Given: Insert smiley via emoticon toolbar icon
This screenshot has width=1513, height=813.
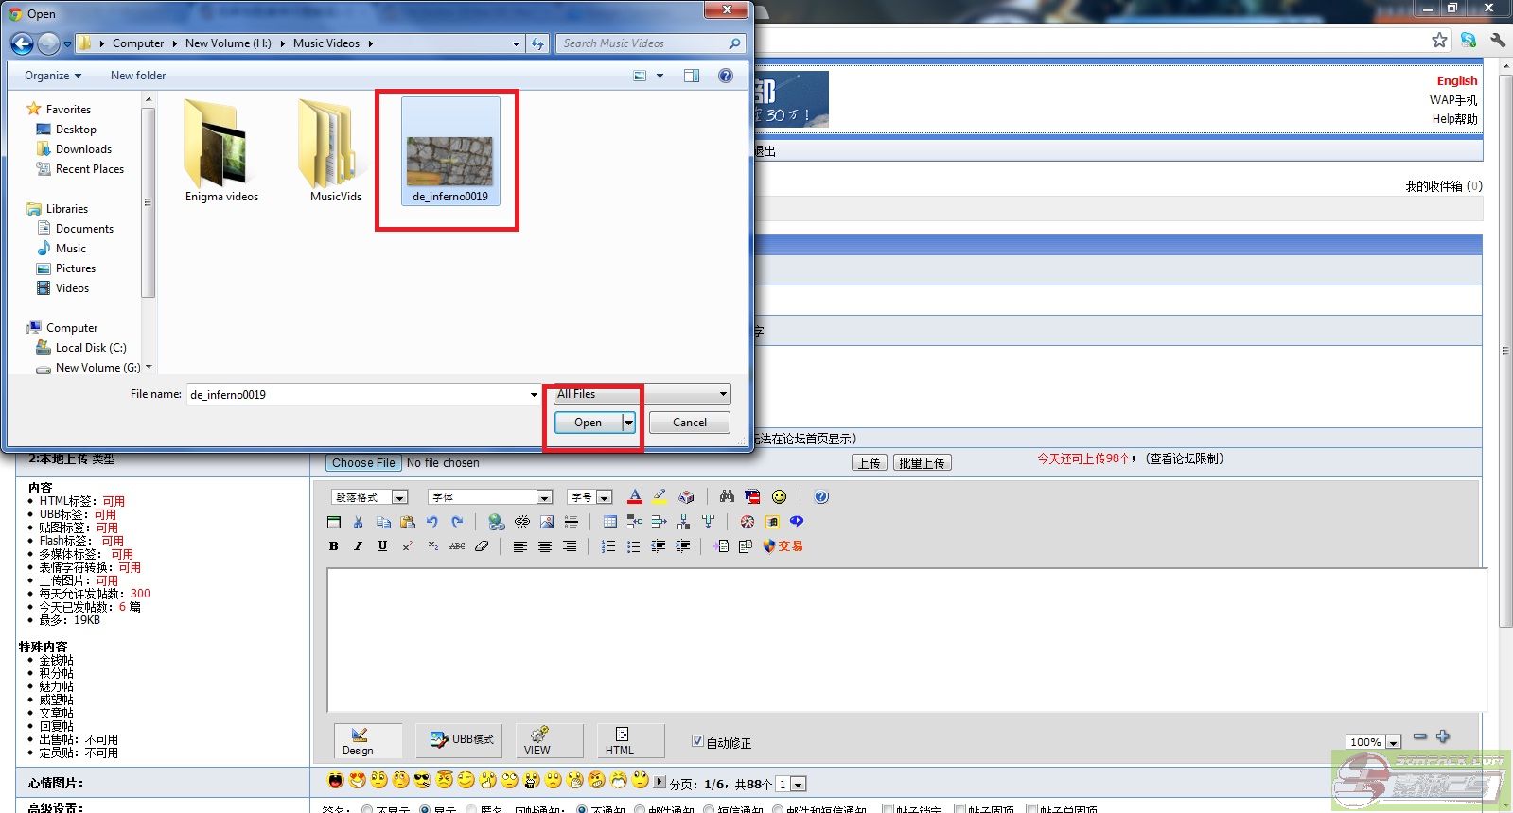Looking at the screenshot, I should point(779,497).
